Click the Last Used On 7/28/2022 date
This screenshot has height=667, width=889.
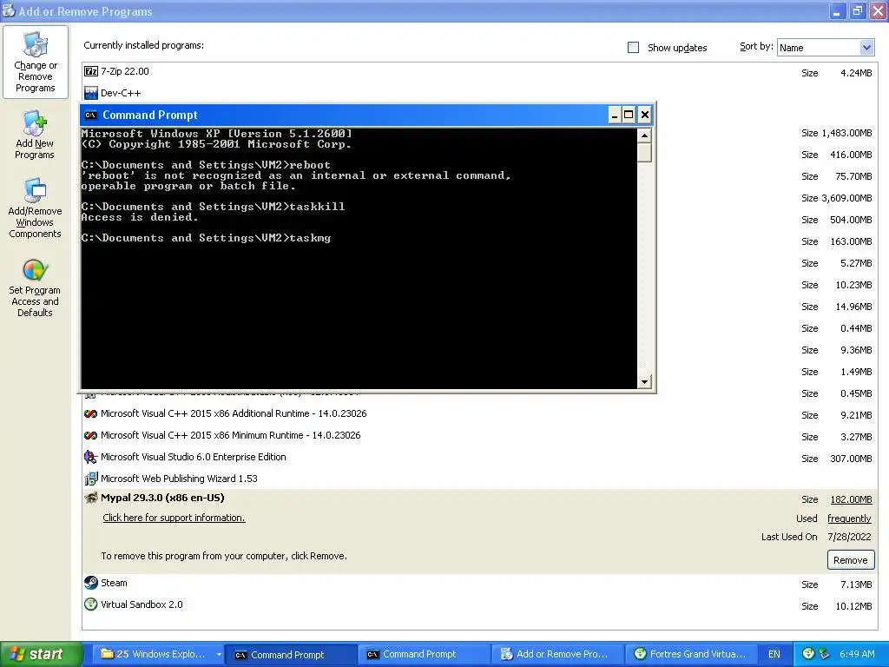coord(849,537)
